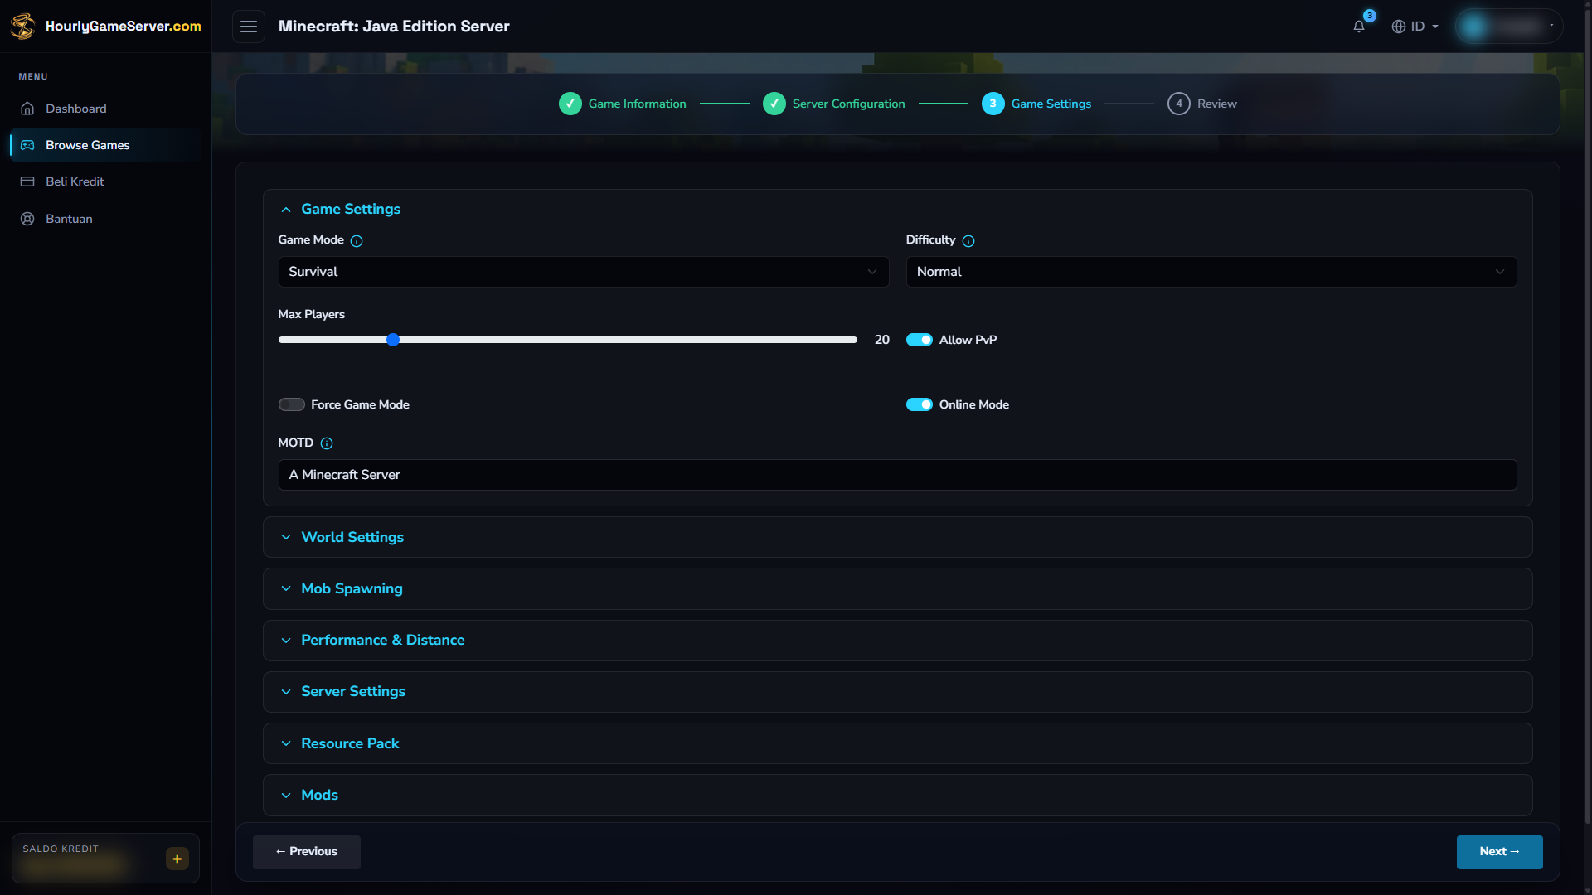Open the user account dropdown

[1509, 27]
